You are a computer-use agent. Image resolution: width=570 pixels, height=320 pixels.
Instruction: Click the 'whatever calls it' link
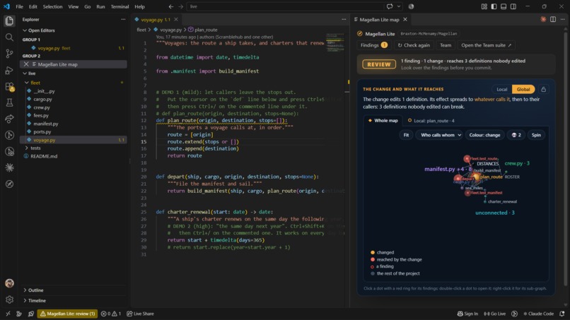(492, 99)
